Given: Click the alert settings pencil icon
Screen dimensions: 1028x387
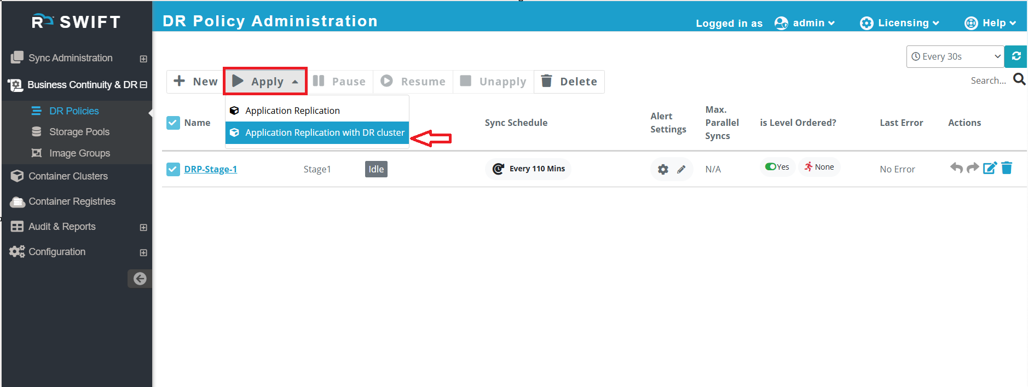Looking at the screenshot, I should pos(681,169).
